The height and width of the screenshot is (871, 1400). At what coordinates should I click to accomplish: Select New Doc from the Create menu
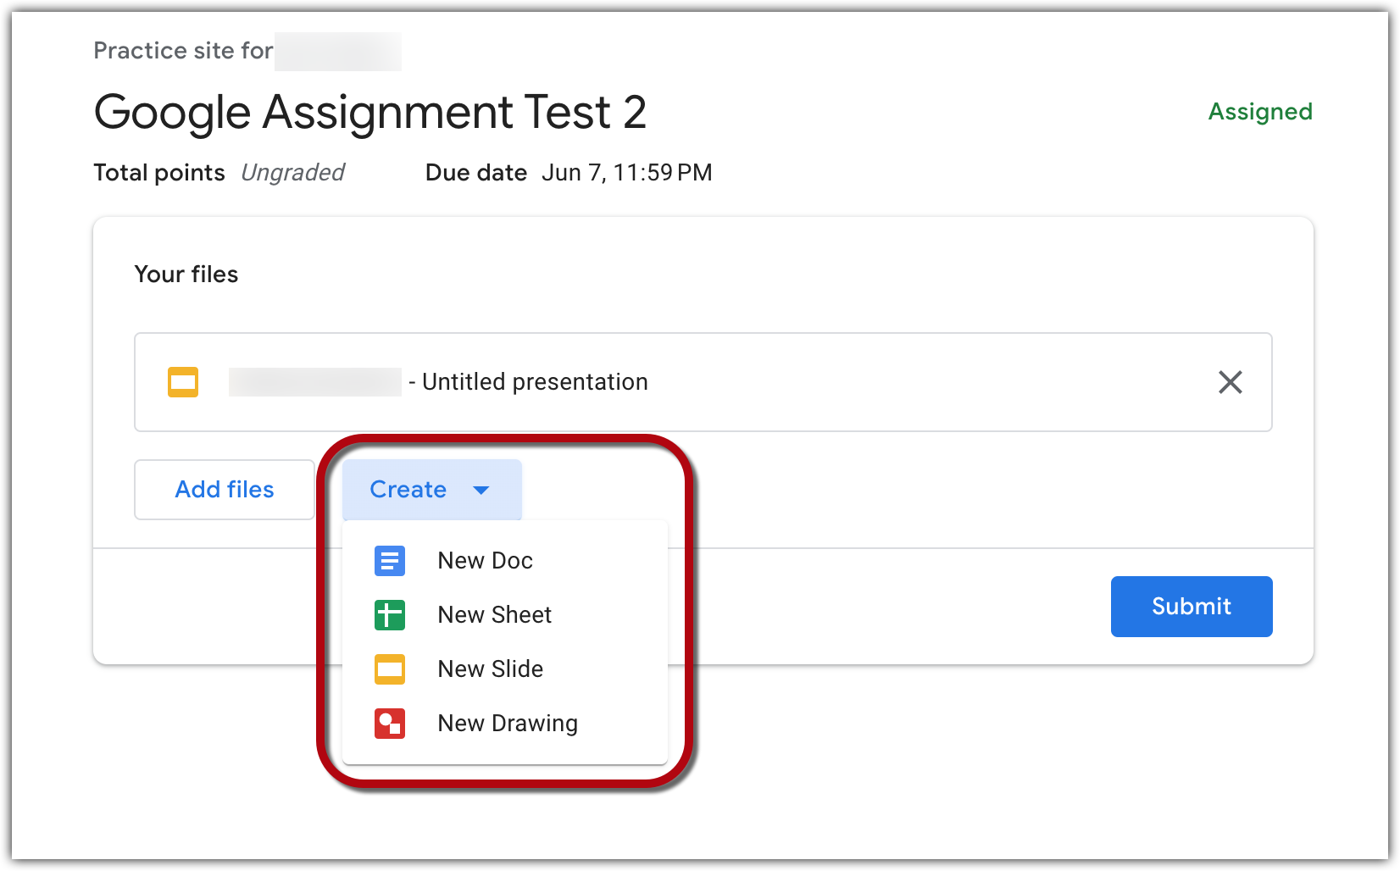pos(485,560)
